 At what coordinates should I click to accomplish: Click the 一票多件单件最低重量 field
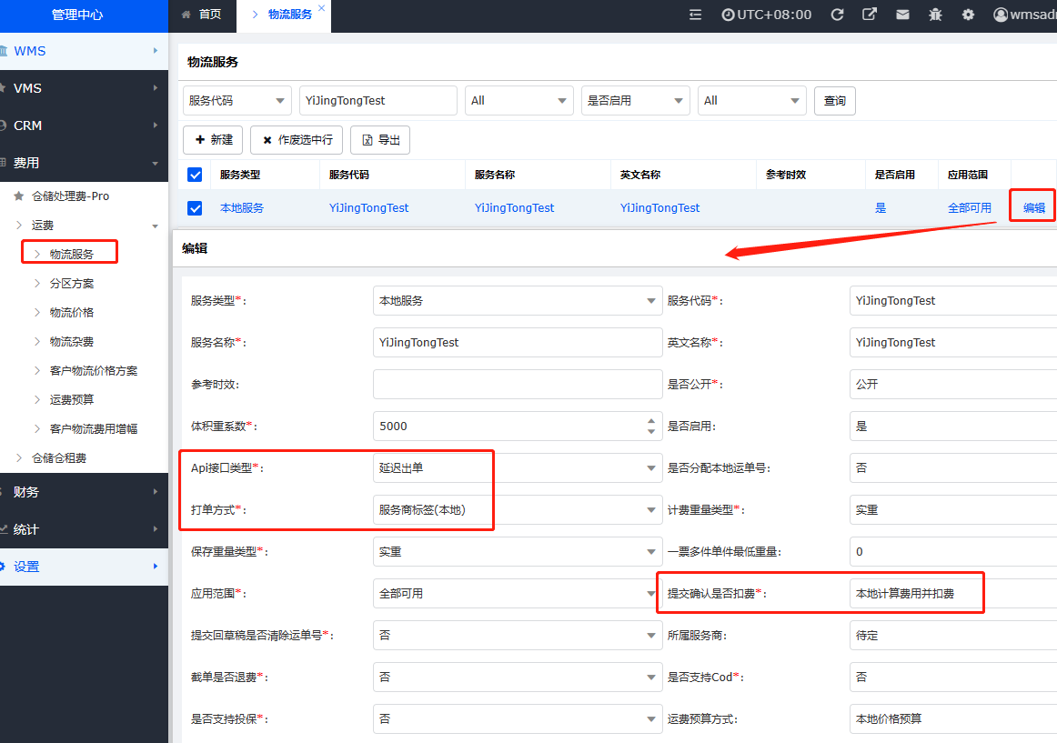953,551
